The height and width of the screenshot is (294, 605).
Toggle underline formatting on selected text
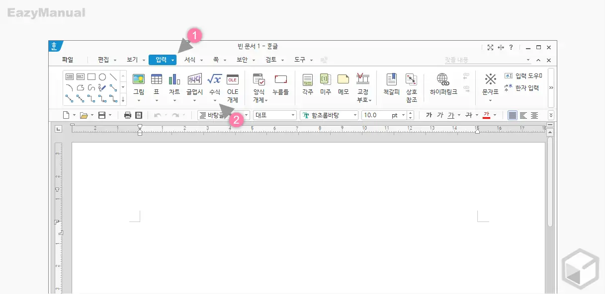(x=450, y=115)
